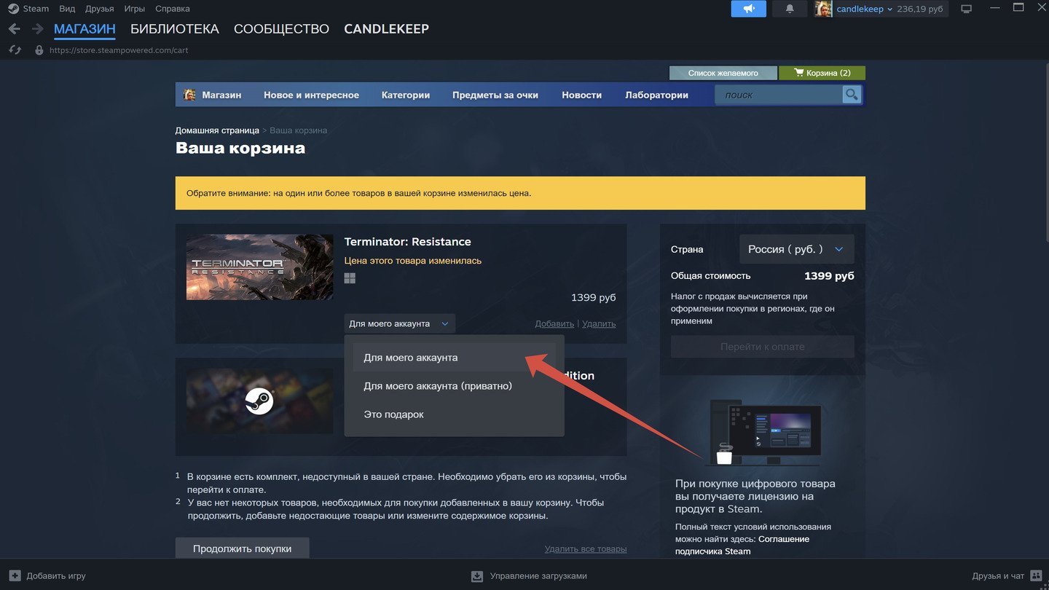Click the plus icon beside Добавить игру

coord(15,575)
